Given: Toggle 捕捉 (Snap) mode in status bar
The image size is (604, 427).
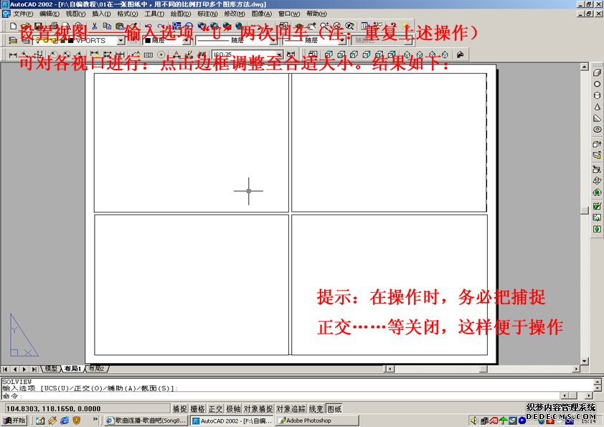Looking at the screenshot, I should (x=179, y=408).
